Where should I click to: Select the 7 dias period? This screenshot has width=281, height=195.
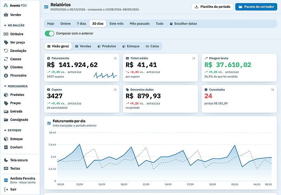pyautogui.click(x=81, y=23)
